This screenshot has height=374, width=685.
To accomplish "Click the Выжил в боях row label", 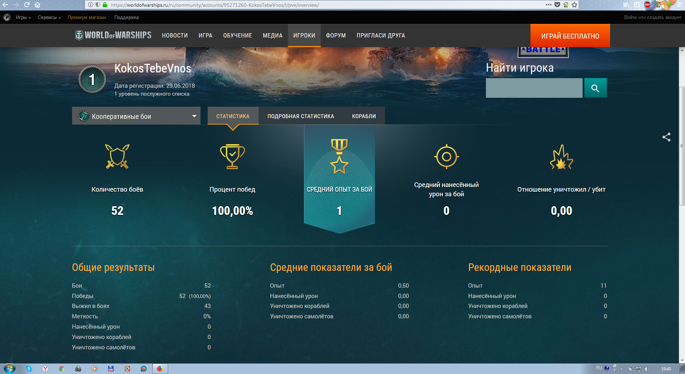I will pos(91,306).
